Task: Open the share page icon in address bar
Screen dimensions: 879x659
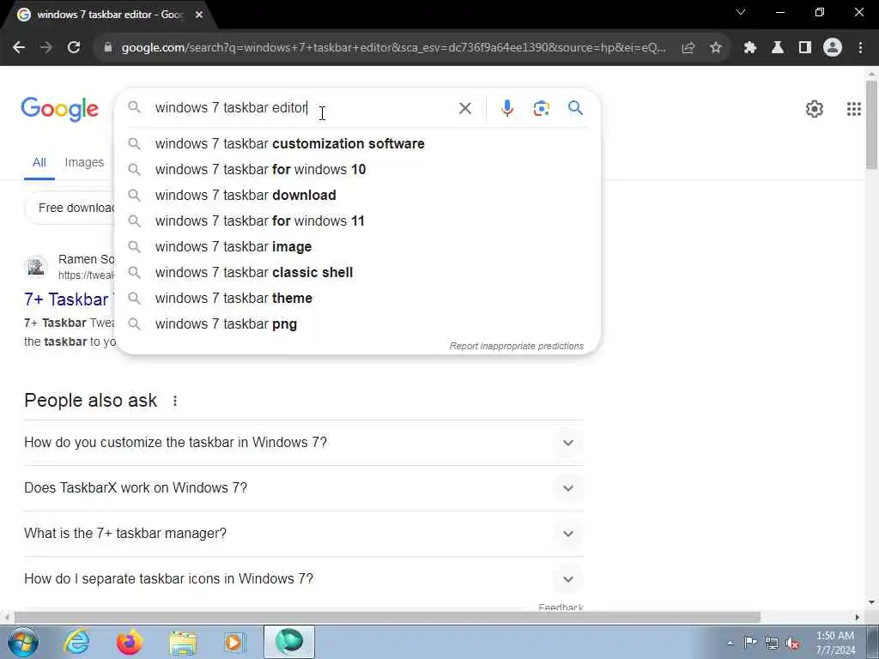Action: 688,48
